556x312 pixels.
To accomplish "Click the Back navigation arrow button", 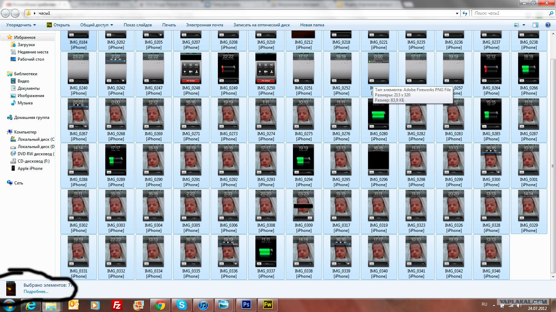I will [5, 13].
